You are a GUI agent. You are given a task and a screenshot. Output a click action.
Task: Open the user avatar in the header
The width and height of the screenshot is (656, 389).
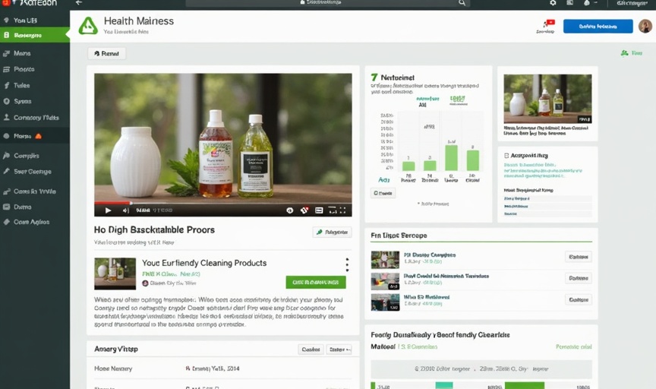pyautogui.click(x=645, y=26)
